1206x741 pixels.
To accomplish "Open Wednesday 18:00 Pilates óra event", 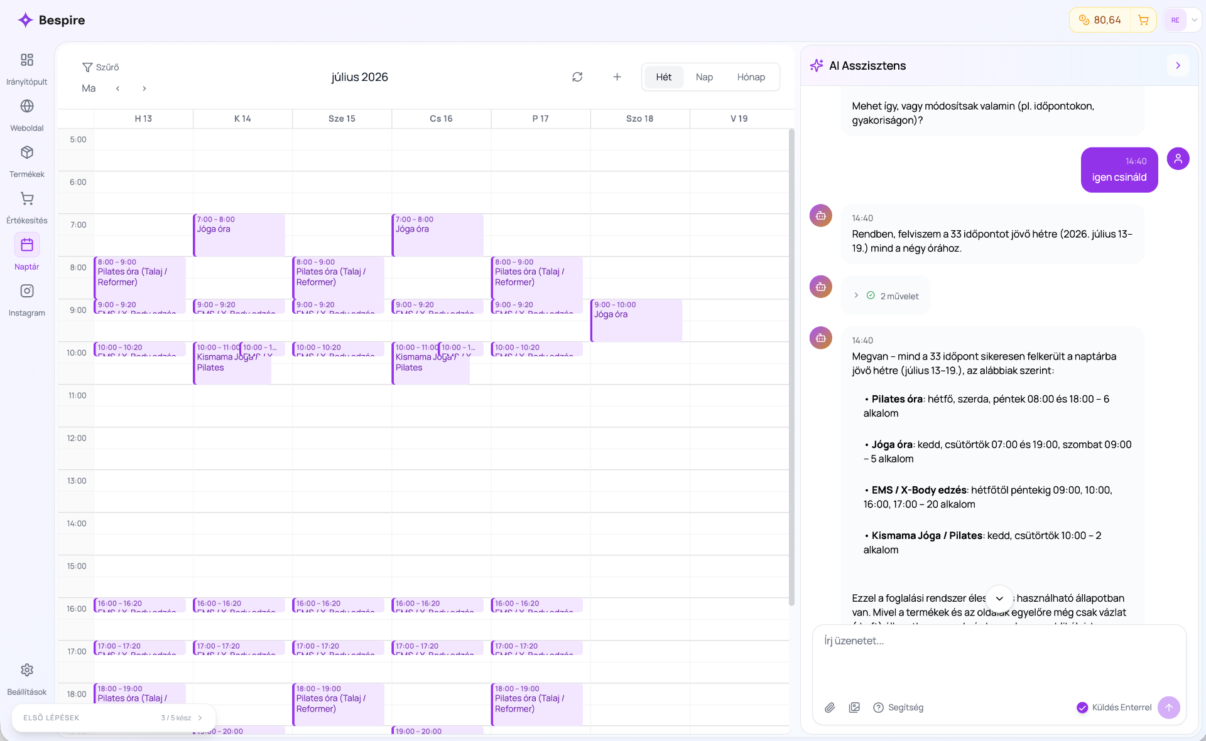I will (x=338, y=704).
